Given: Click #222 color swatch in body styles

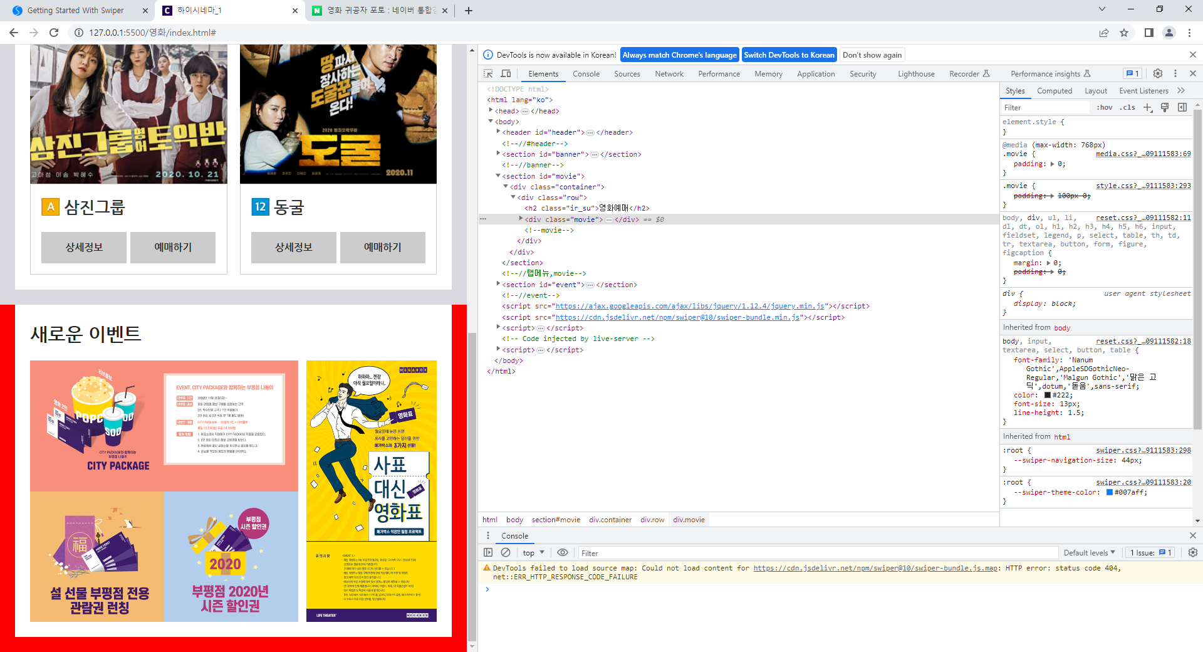Looking at the screenshot, I should (x=1048, y=396).
